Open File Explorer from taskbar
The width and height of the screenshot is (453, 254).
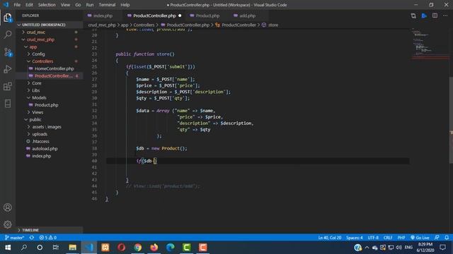(72, 248)
